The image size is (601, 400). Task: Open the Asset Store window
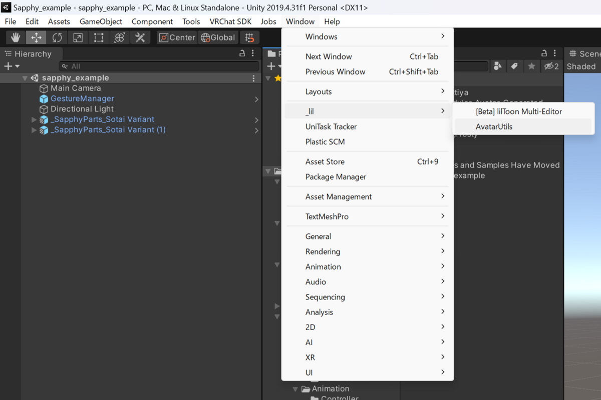pyautogui.click(x=368, y=161)
